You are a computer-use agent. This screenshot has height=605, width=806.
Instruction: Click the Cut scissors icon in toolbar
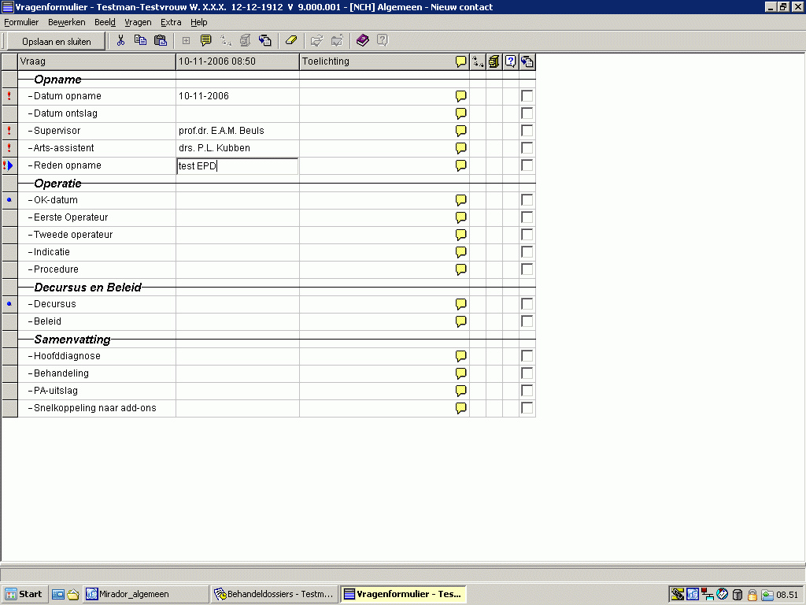coord(121,41)
